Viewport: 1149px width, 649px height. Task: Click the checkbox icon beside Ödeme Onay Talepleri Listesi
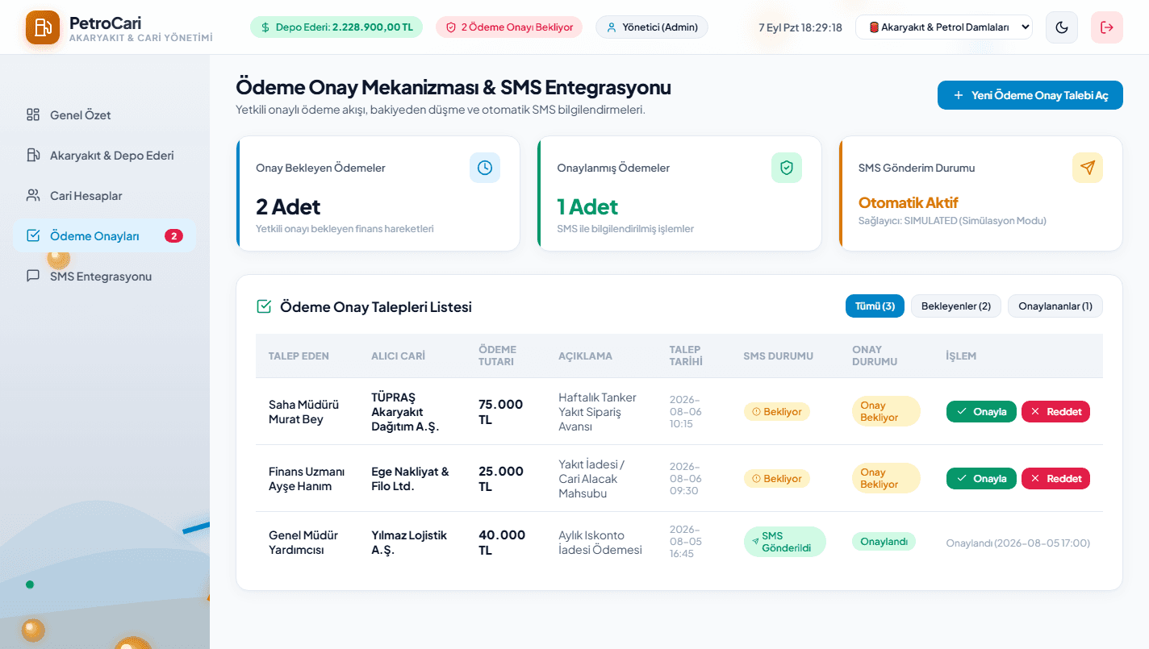[264, 306]
